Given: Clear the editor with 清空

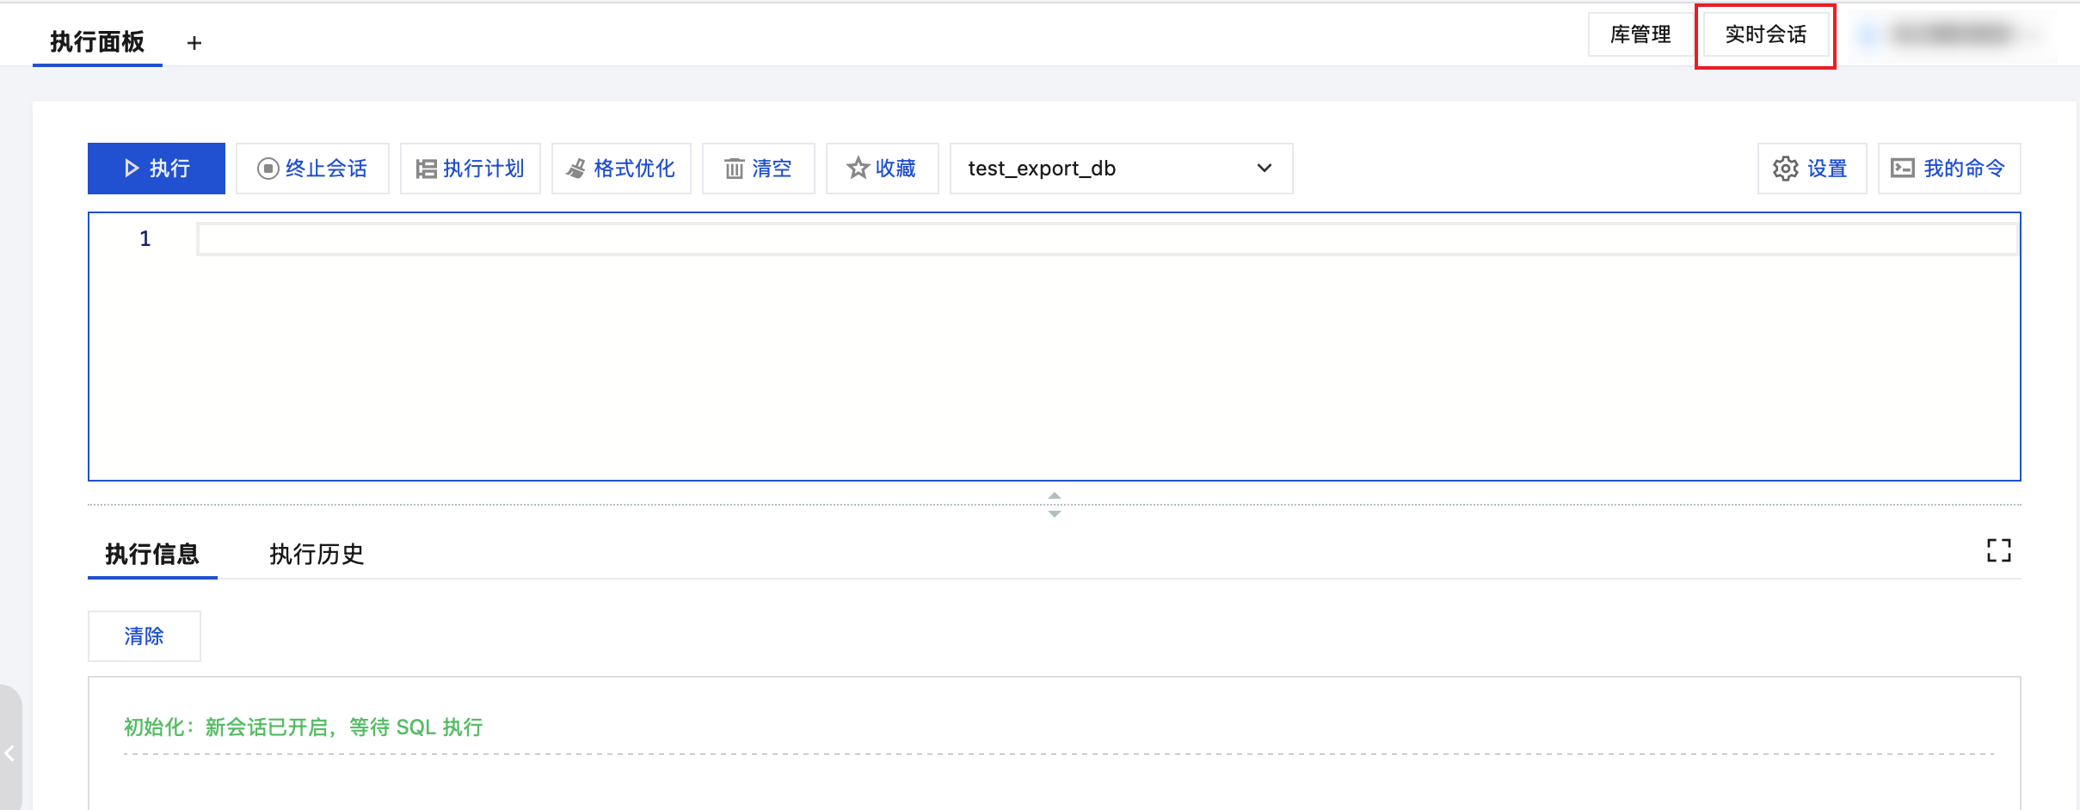Looking at the screenshot, I should [x=758, y=169].
